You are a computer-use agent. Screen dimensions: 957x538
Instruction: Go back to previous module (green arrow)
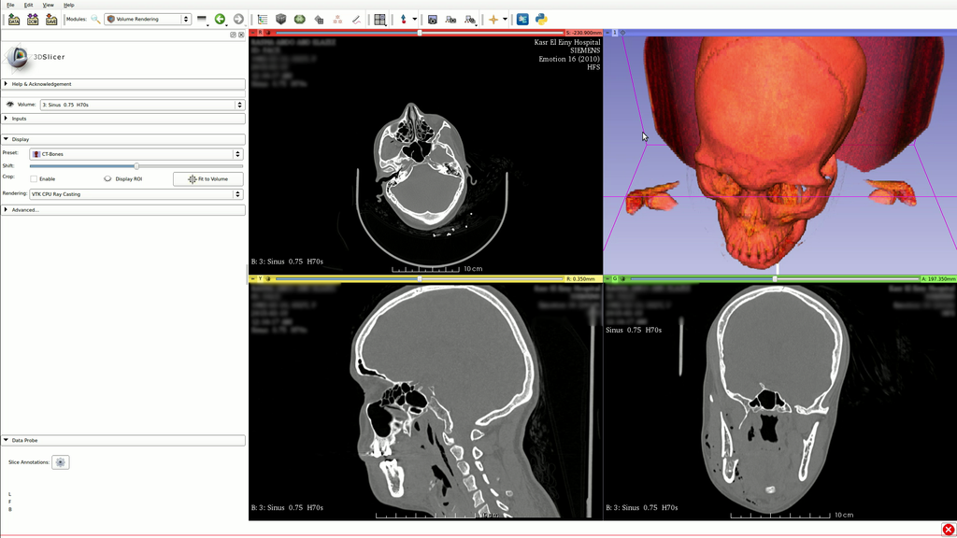220,20
